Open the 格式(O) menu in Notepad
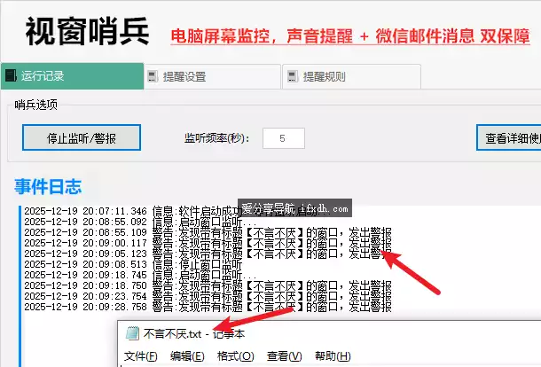This screenshot has width=541, height=367. point(235,356)
